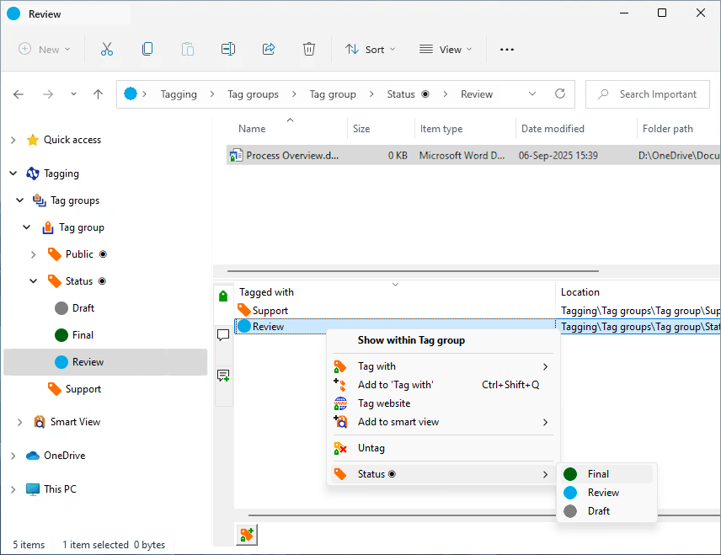This screenshot has height=555, width=721.
Task: Click the Share toolbar icon
Action: [269, 50]
